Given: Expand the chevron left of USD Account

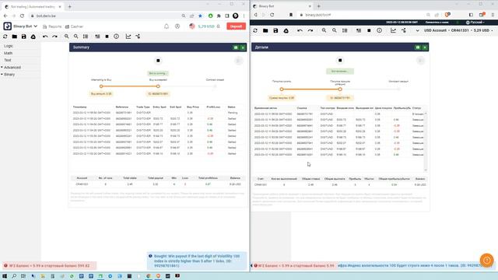Looking at the screenshot, I should (x=417, y=30).
